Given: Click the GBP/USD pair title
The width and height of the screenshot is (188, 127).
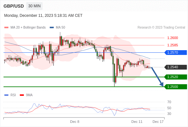Looking at the screenshot, I should coord(14,6).
